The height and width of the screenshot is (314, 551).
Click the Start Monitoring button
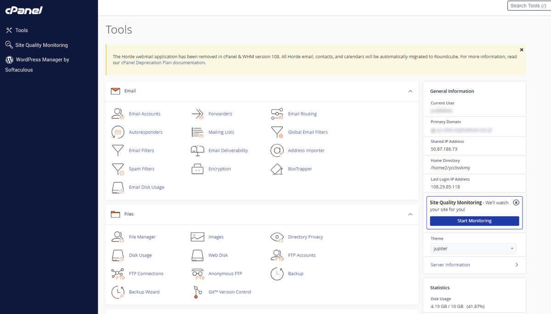[x=474, y=221]
